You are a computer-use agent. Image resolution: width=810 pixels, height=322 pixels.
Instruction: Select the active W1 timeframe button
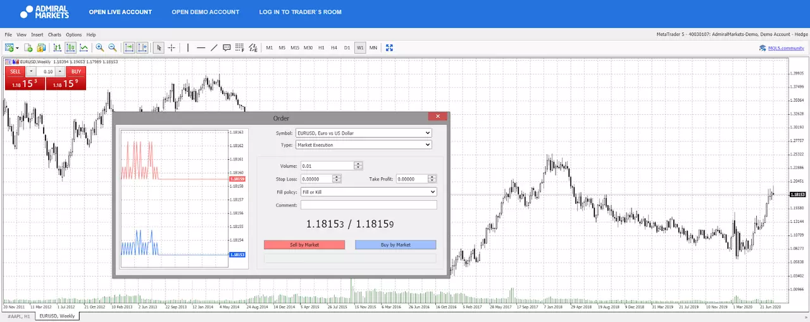tap(360, 47)
